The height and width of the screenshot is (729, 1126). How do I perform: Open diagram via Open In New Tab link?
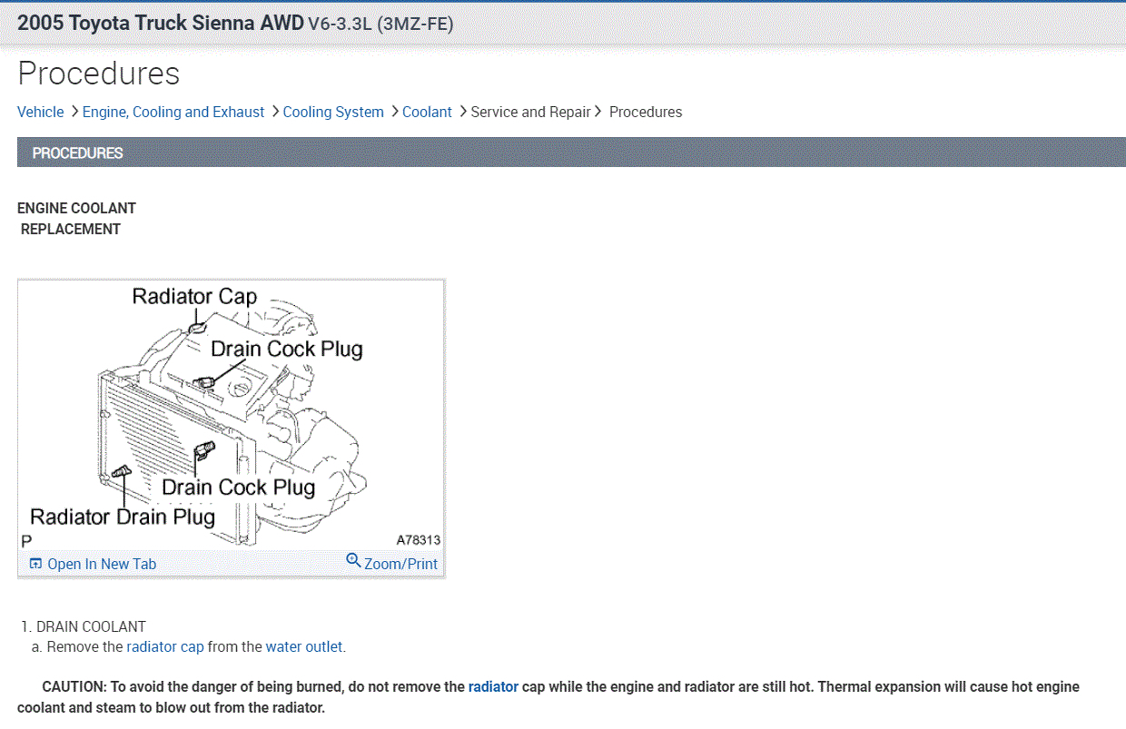[x=102, y=564]
